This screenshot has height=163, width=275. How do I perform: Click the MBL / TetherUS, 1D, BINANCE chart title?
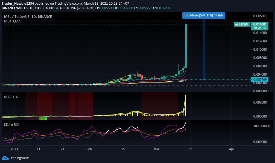(x=28, y=16)
